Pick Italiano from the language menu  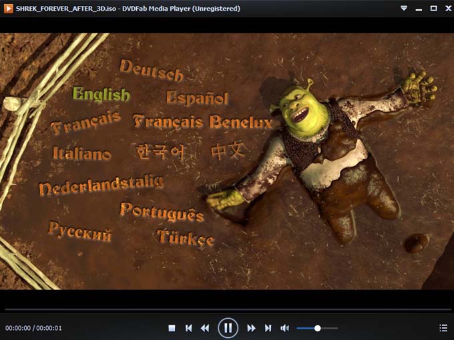82,153
